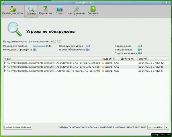Open dropdown arrow next to Лечить
The image size is (172, 137).
(167, 127)
